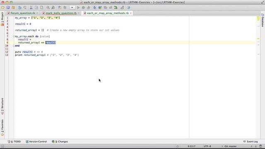Click the VCS Update Project icon
Image resolution: width=265 pixels, height=149 pixels.
click(x=95, y=7)
